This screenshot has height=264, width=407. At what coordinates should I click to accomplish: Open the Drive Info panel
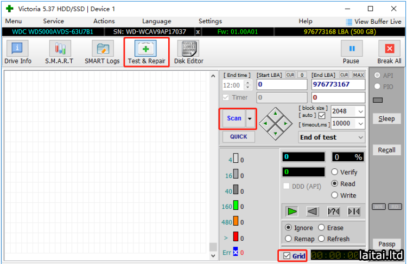coord(18,52)
